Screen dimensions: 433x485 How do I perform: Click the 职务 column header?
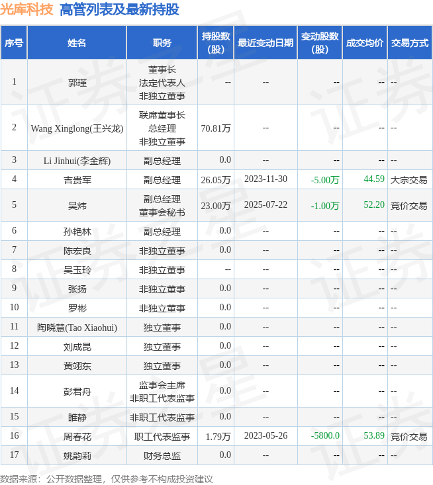click(162, 43)
